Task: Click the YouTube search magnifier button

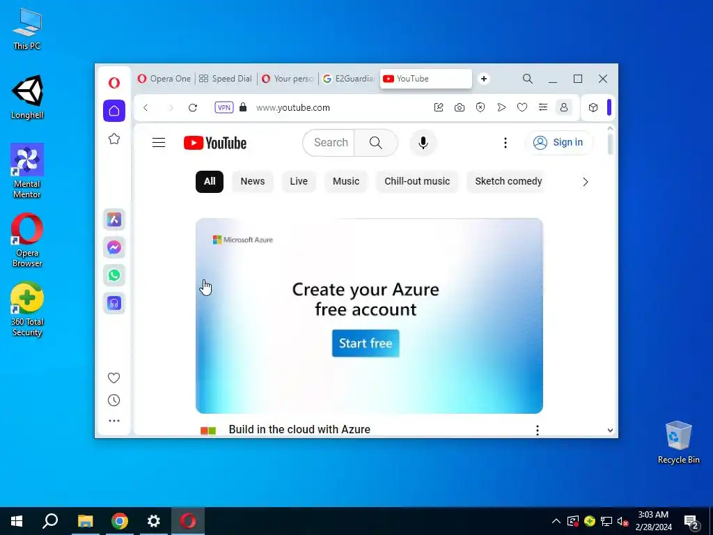Action: [375, 142]
